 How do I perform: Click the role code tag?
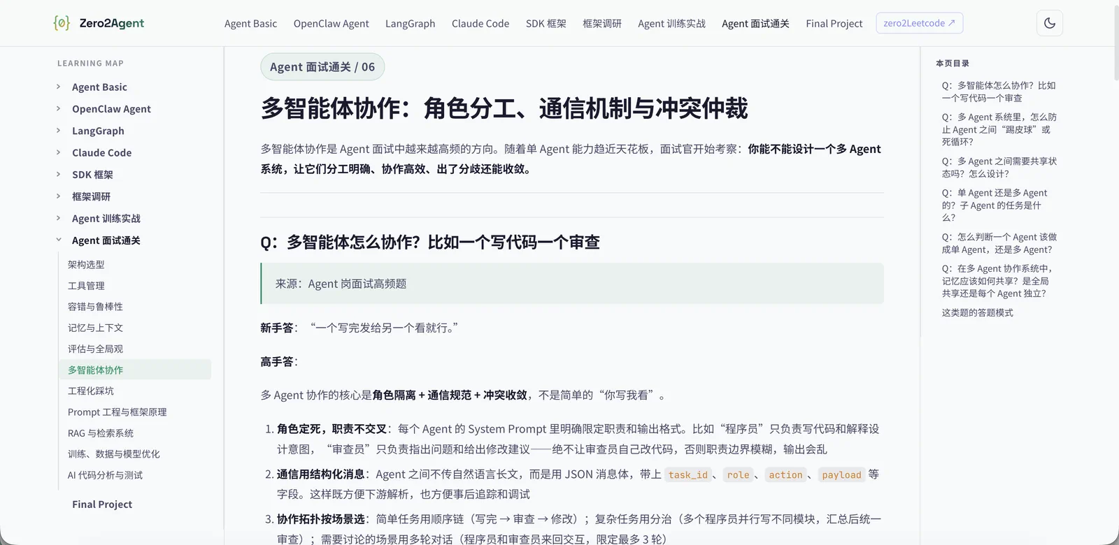pos(738,475)
